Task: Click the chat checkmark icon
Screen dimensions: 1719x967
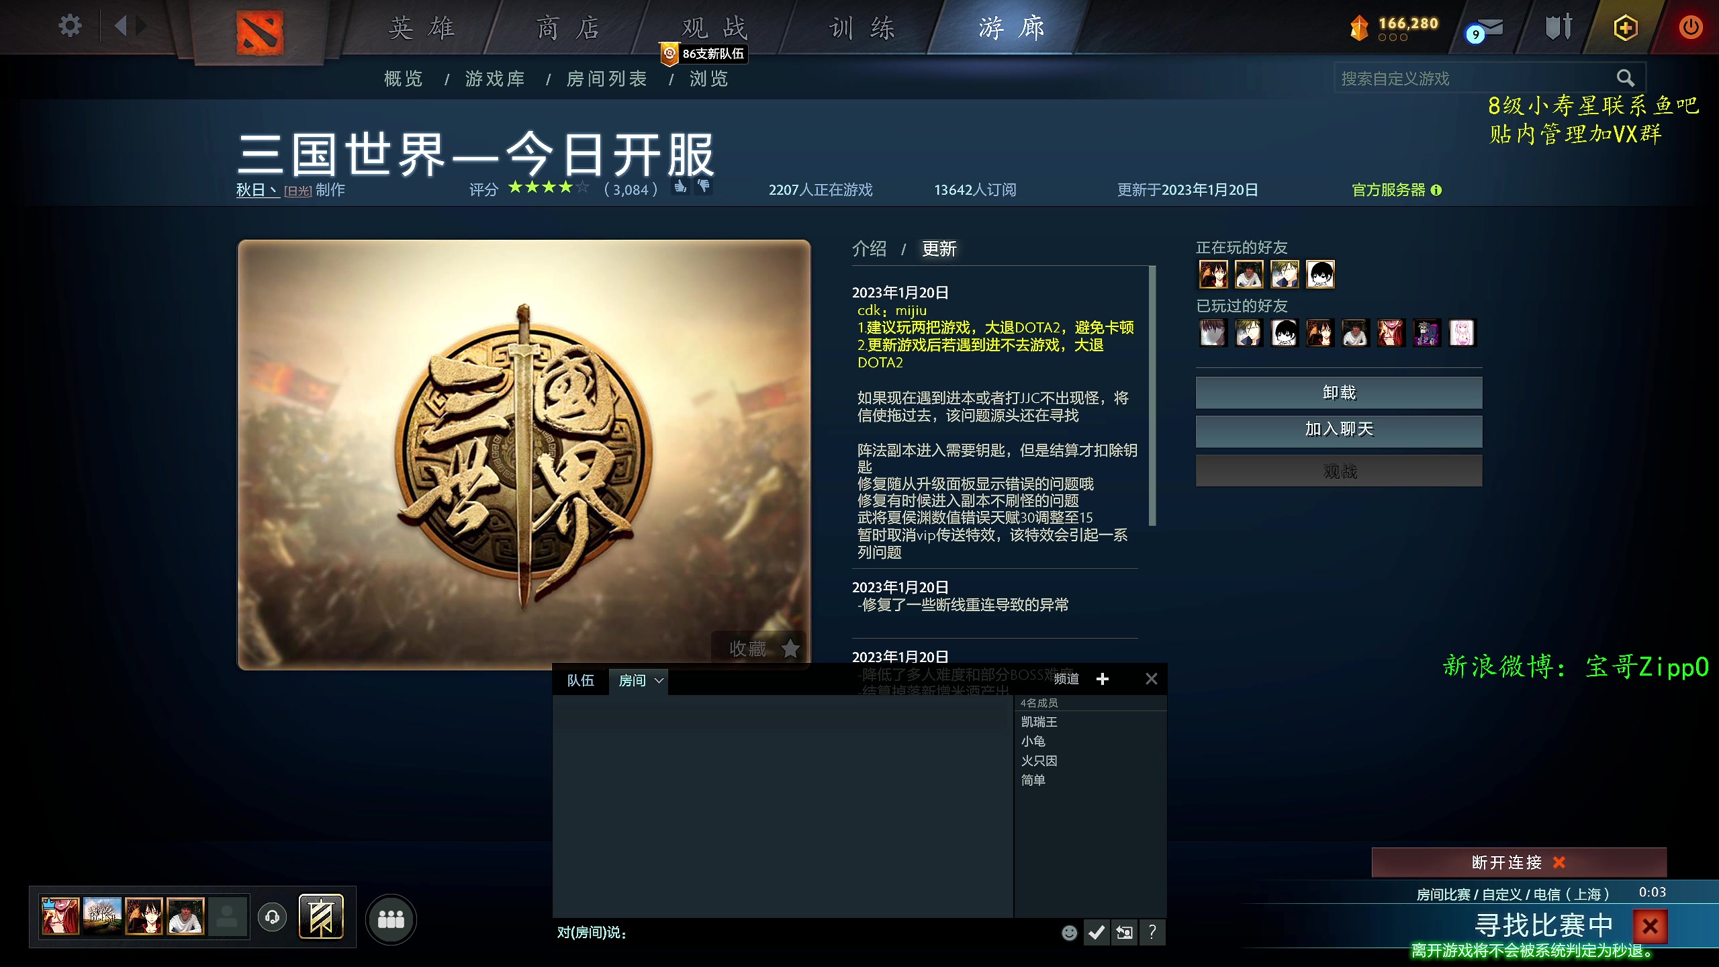Action: 1097,932
